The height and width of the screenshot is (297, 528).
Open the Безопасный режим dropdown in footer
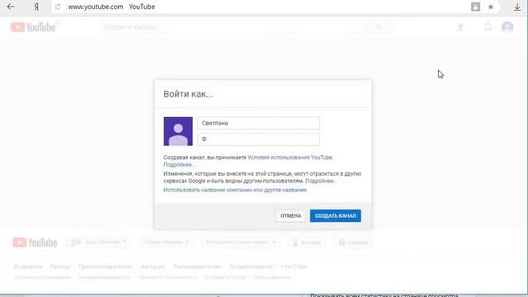(240, 242)
